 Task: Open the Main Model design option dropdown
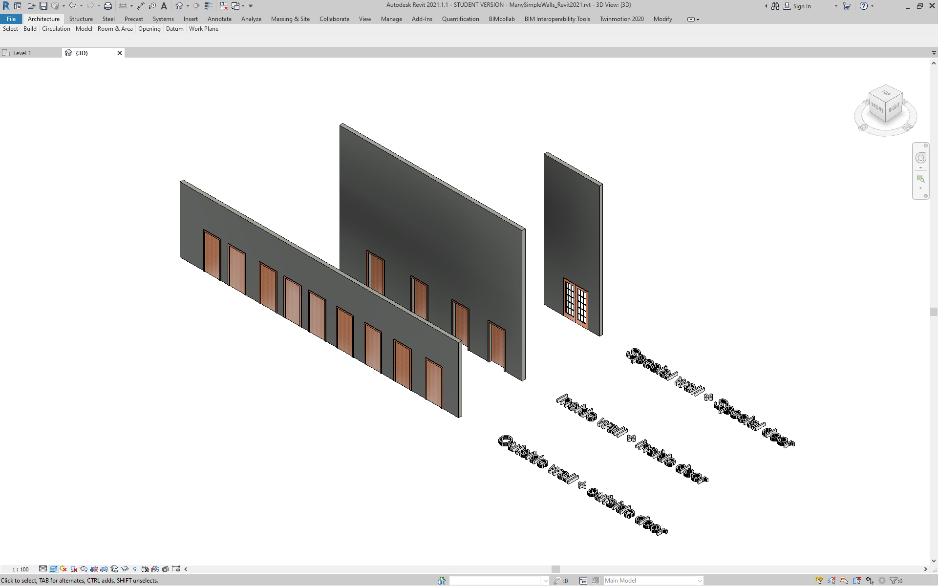(700, 581)
